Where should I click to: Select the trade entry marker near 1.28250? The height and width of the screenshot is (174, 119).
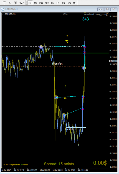64,115
